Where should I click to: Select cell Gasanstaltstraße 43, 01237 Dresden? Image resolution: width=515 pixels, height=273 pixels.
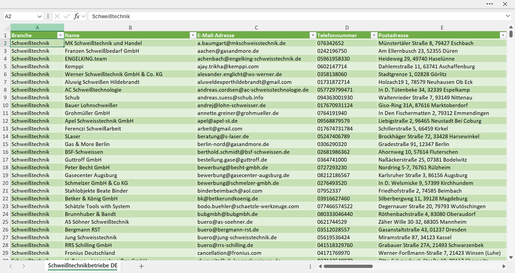click(x=442, y=230)
